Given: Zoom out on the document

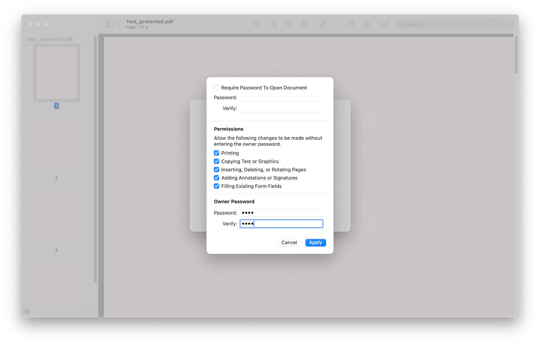Looking at the screenshot, I should tap(274, 24).
